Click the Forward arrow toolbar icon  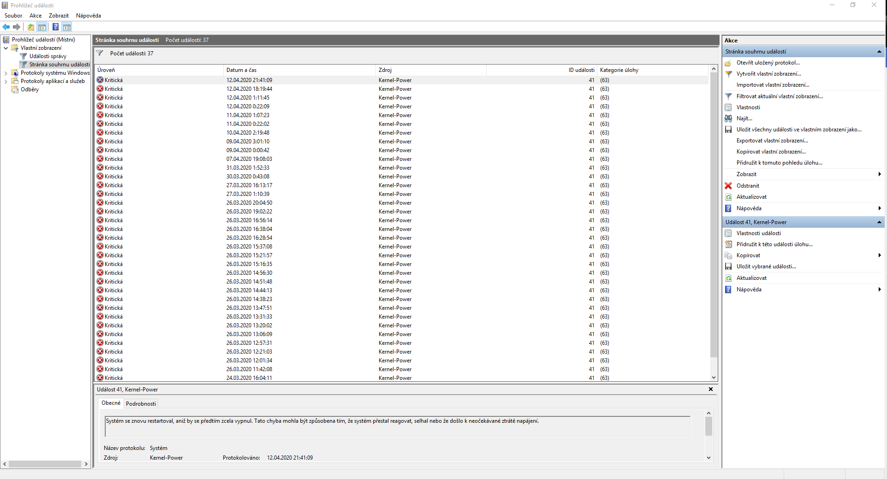pos(17,27)
